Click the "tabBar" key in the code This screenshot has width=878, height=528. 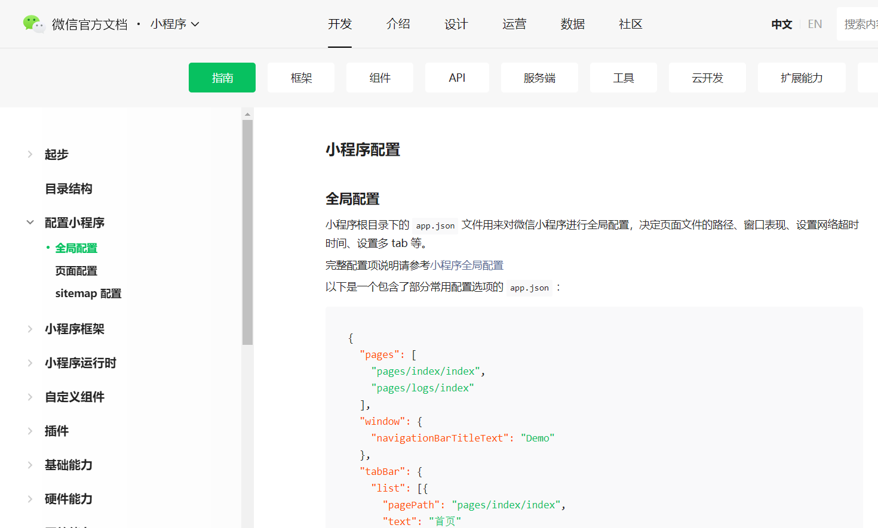click(382, 471)
